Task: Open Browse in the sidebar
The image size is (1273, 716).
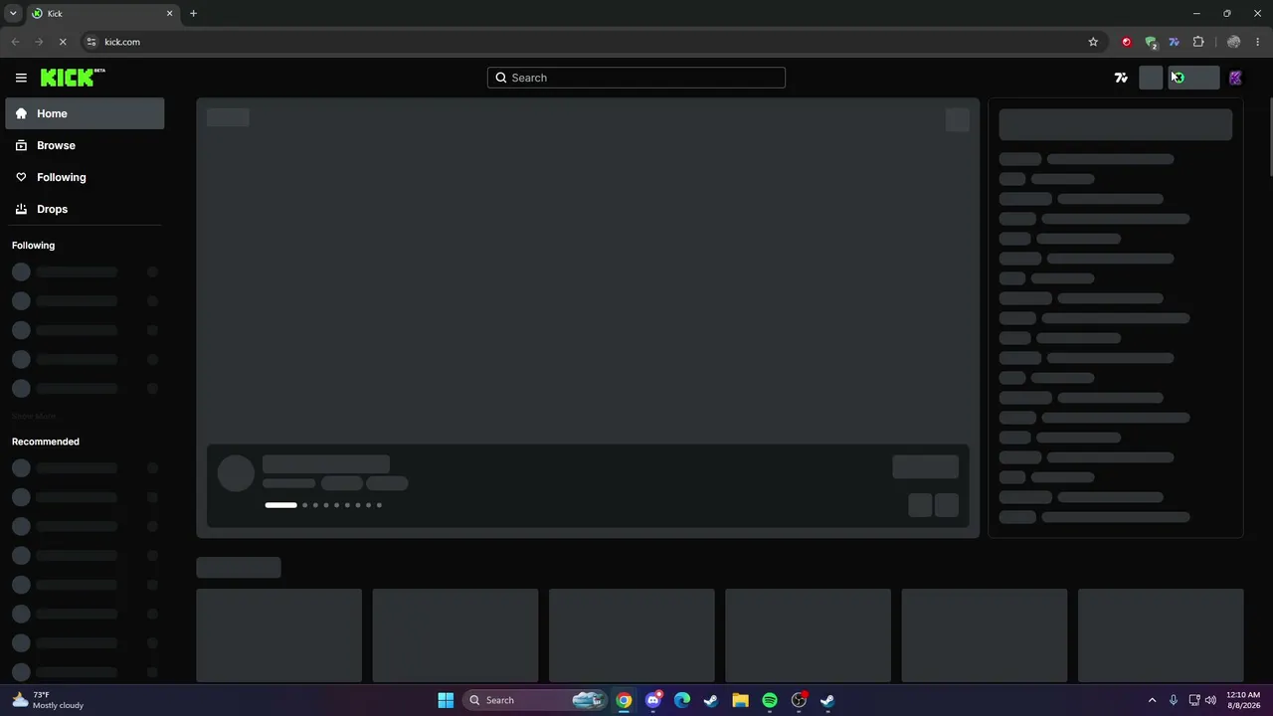Action: tap(85, 145)
